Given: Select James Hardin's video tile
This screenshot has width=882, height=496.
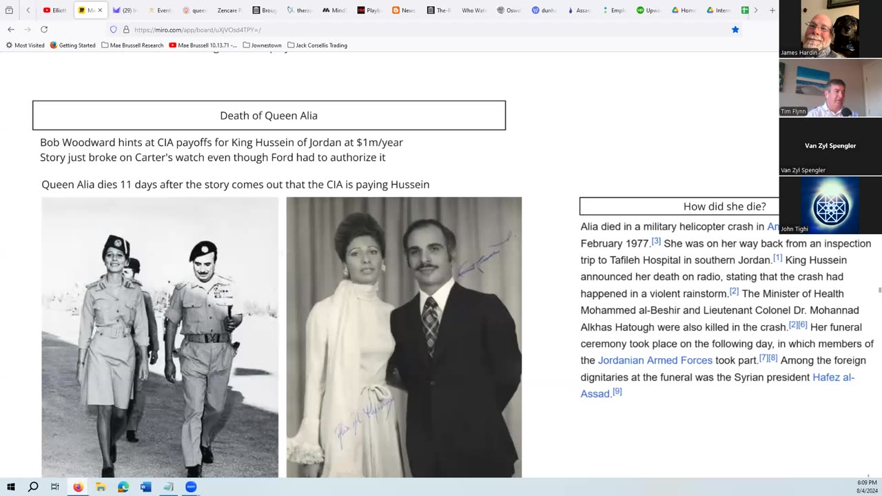Looking at the screenshot, I should click(830, 29).
